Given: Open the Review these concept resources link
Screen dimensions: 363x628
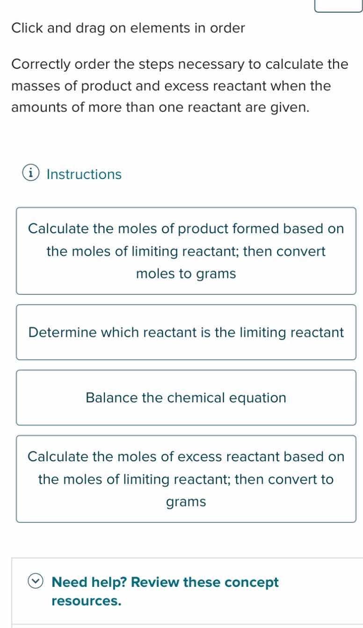Looking at the screenshot, I should coord(165,591).
